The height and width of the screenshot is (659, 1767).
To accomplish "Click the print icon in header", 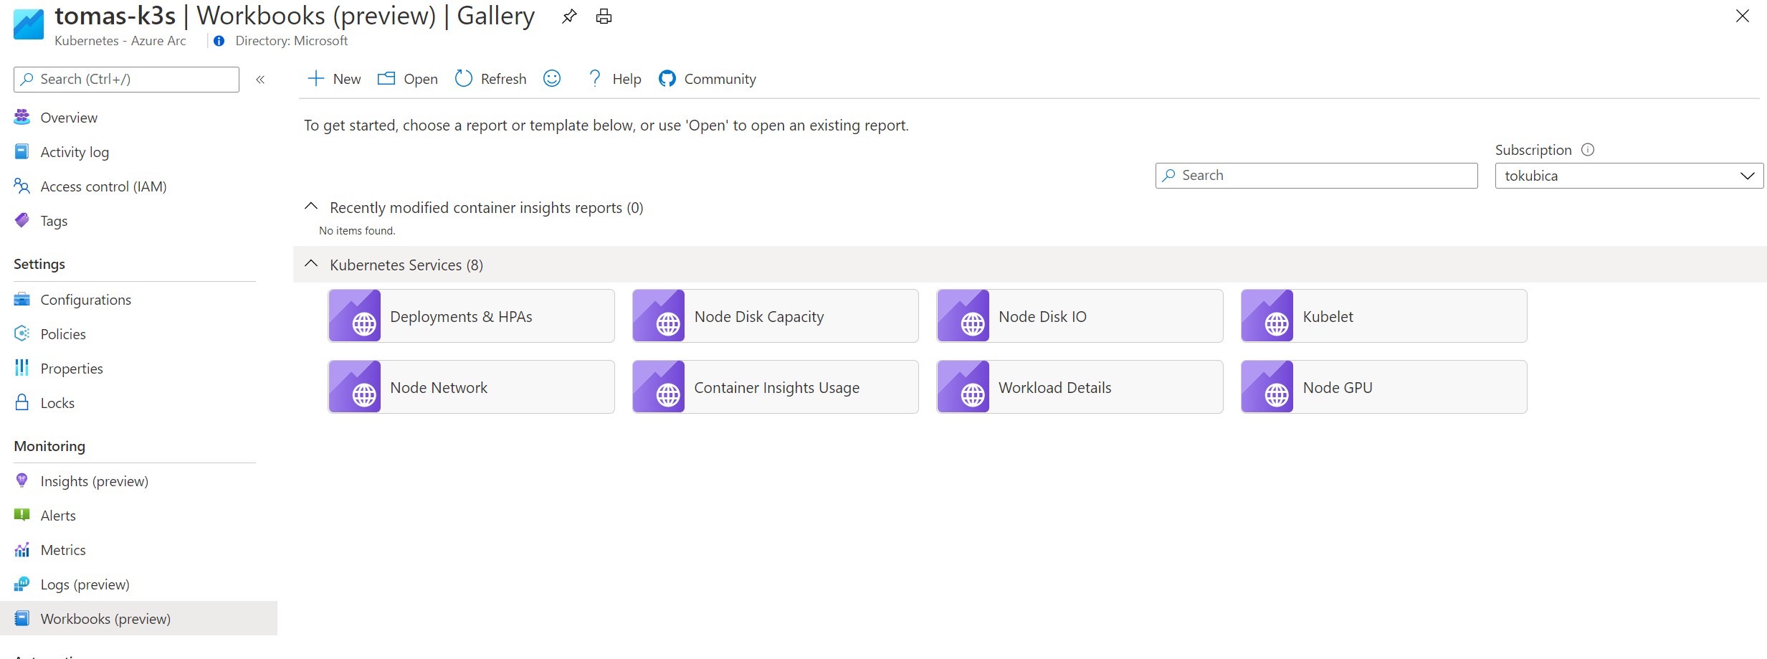I will [x=604, y=16].
